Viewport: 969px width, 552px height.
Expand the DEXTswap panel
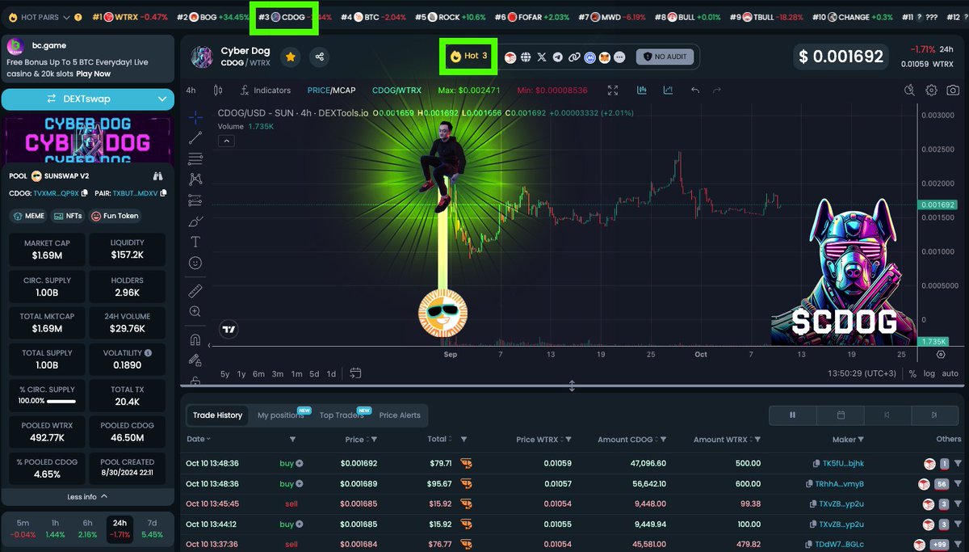[x=88, y=99]
